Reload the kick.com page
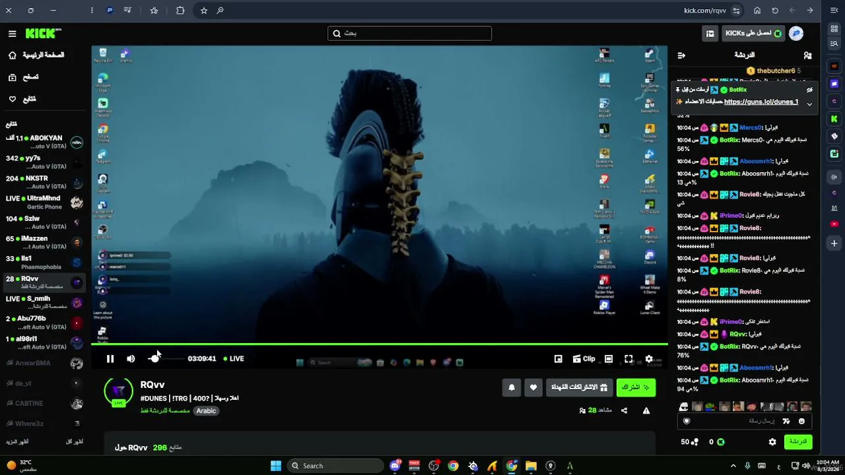The width and height of the screenshot is (845, 475). [775, 11]
